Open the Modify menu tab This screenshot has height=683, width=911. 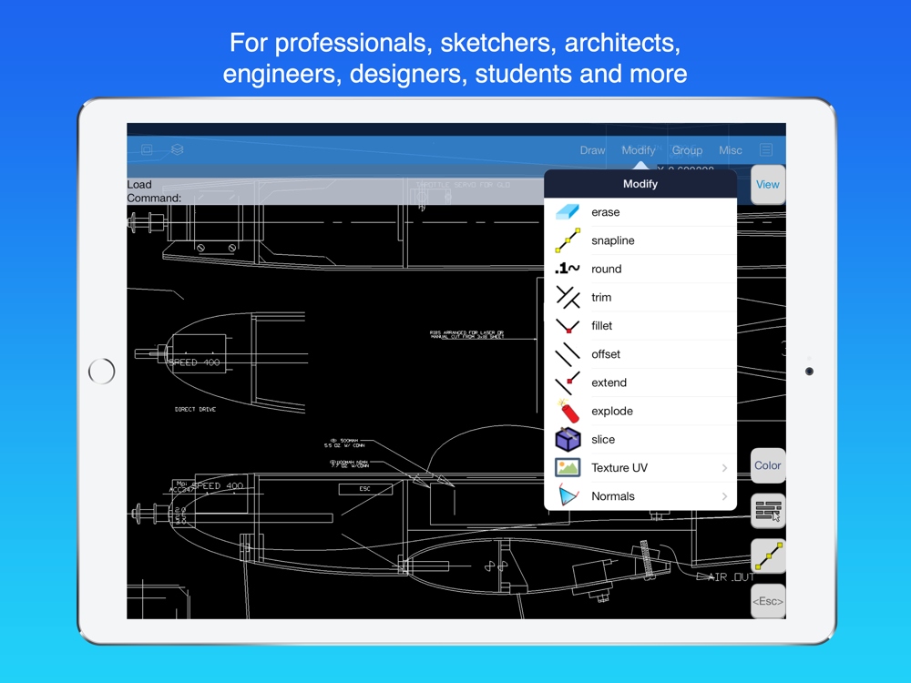639,150
